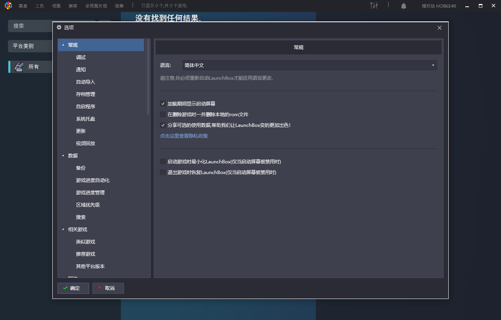Open the sliders filter icon in top bar
Image resolution: width=501 pixels, height=320 pixels.
point(374,6)
